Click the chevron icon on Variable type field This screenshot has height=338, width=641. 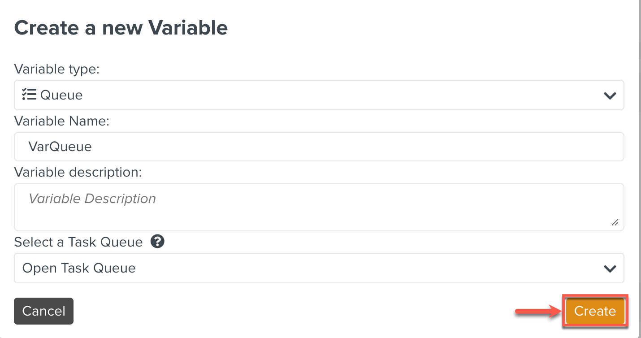[609, 95]
